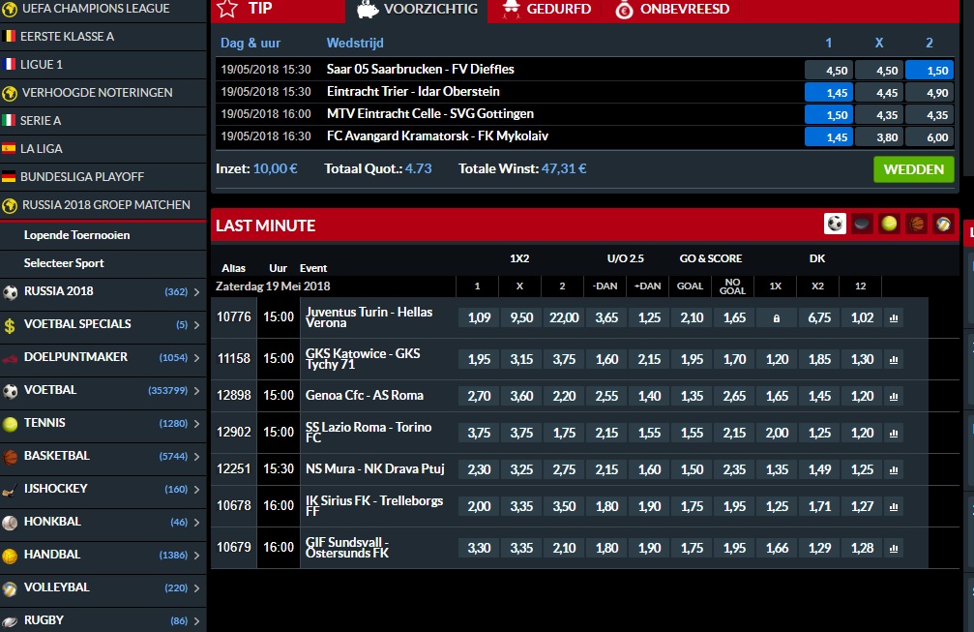Image resolution: width=974 pixels, height=632 pixels.
Task: Toggle odds 1,50 for FV Diefflen win
Action: 930,71
